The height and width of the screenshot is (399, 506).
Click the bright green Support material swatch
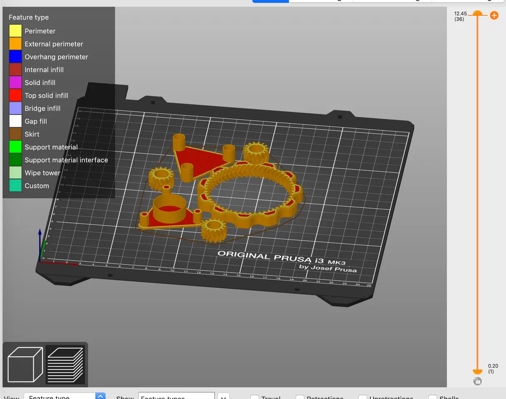(15, 147)
